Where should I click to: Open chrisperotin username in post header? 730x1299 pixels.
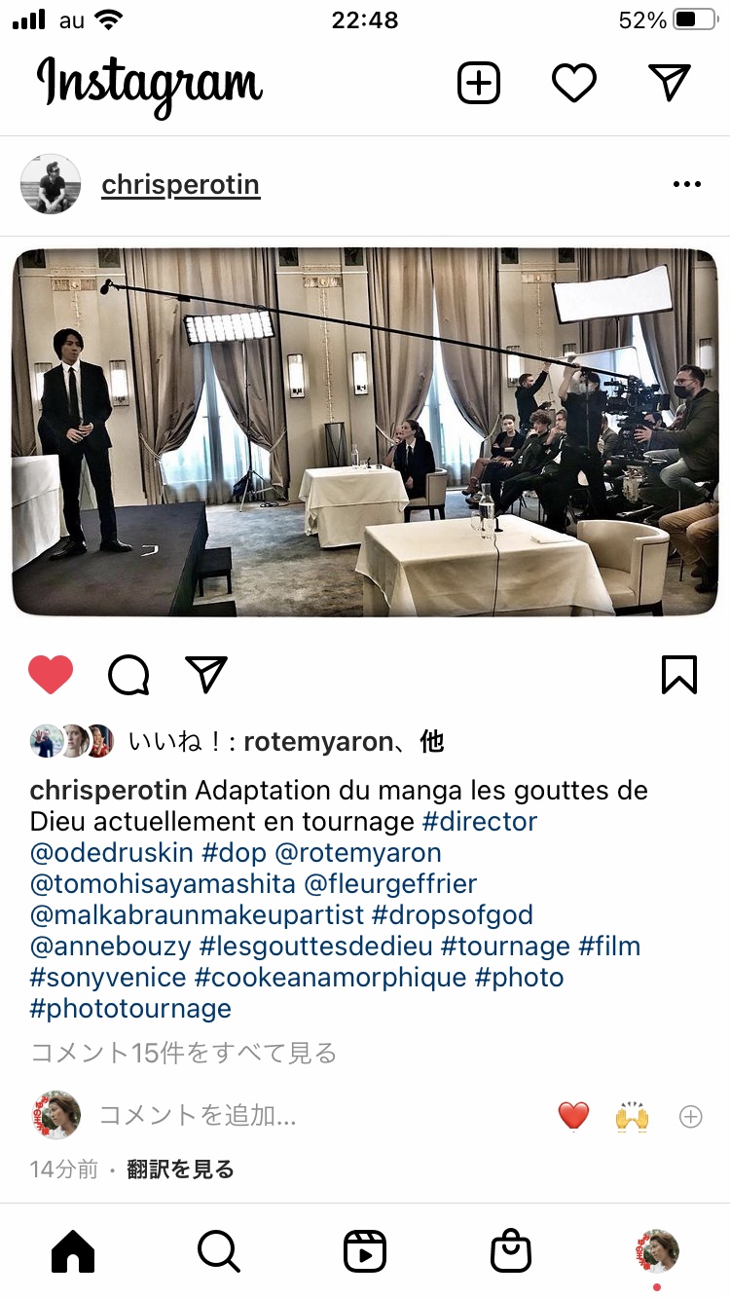[x=180, y=185]
